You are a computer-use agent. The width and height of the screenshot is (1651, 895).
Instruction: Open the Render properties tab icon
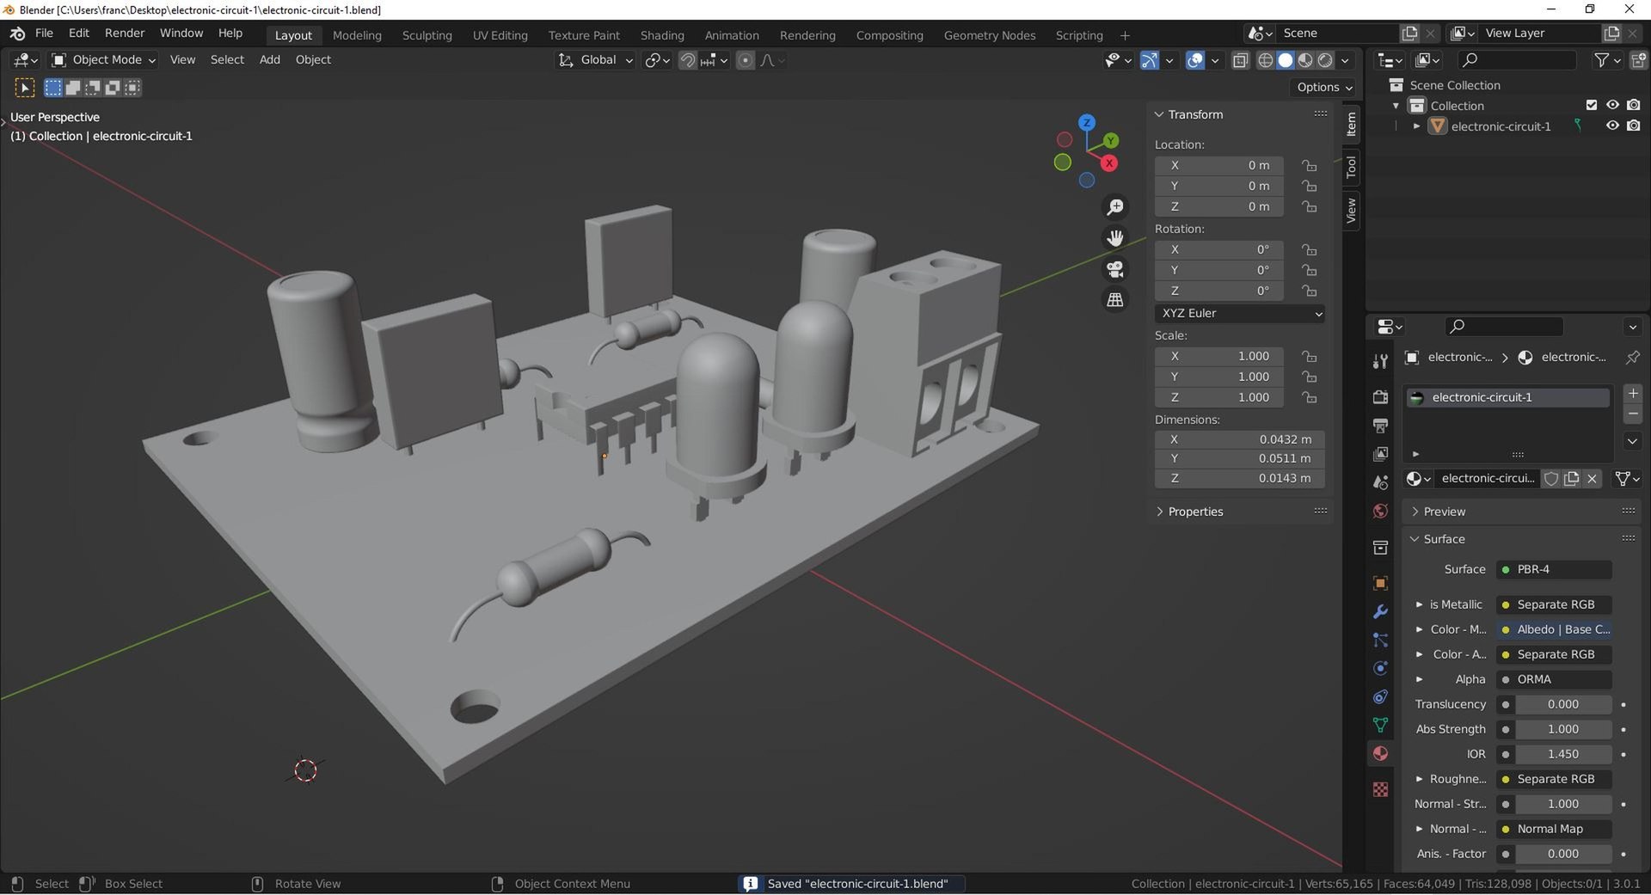pyautogui.click(x=1380, y=396)
